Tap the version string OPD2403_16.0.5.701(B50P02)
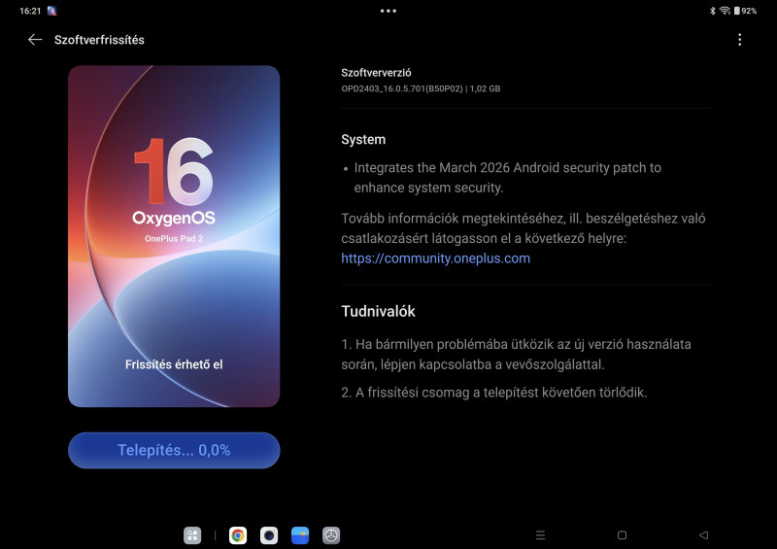777x549 pixels. (x=402, y=88)
